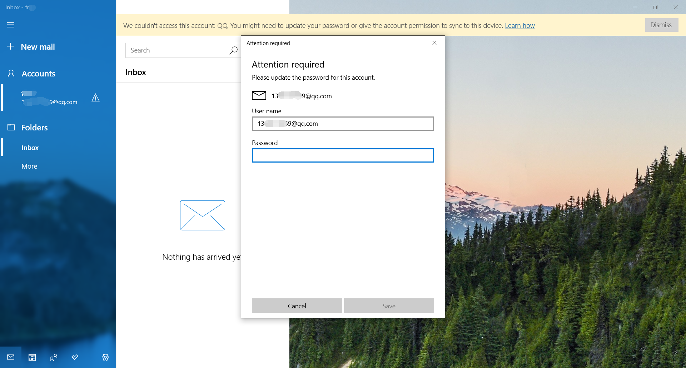The image size is (686, 368).
Task: Click the Cancel button
Action: pos(297,306)
